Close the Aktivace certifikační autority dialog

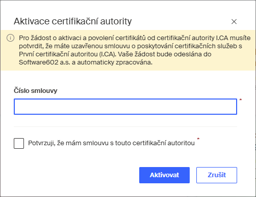tap(234, 21)
